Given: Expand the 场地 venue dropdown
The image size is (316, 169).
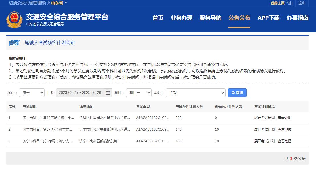Looking at the screenshot, I should [x=195, y=93].
